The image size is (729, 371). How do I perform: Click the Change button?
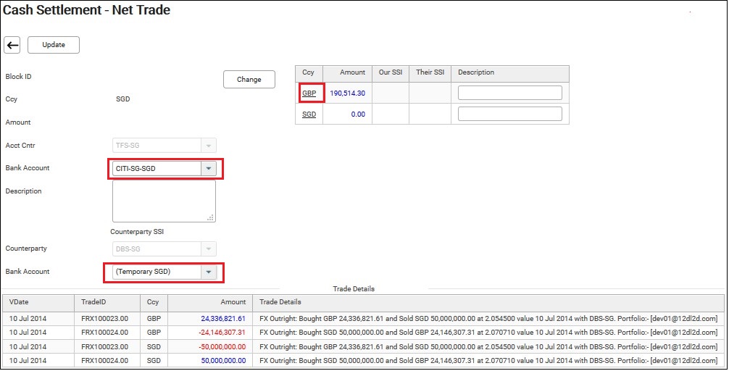(249, 80)
